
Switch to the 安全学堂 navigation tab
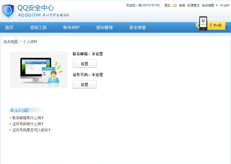tap(137, 27)
